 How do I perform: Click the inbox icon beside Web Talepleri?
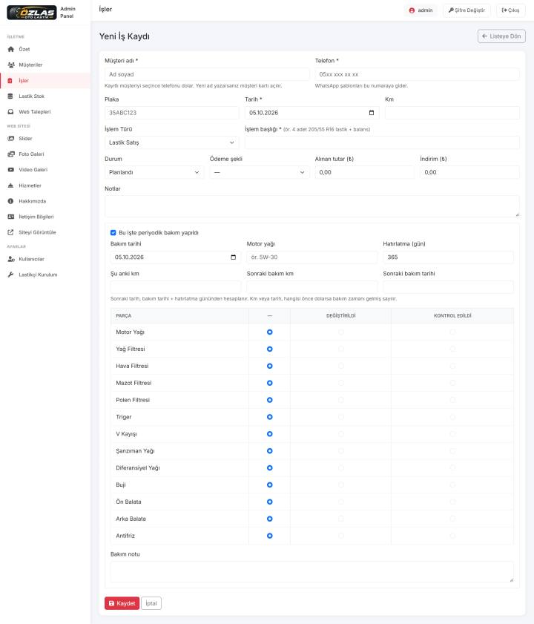(10, 112)
